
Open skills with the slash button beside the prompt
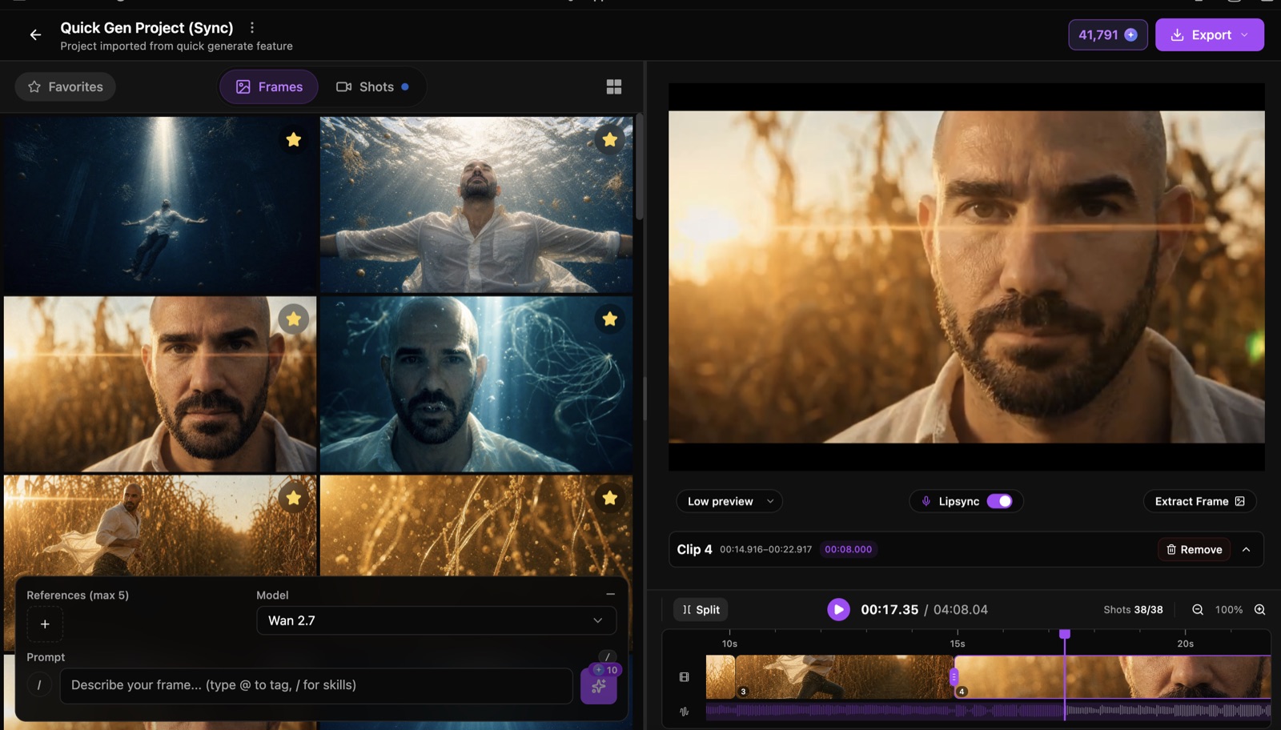coord(39,685)
